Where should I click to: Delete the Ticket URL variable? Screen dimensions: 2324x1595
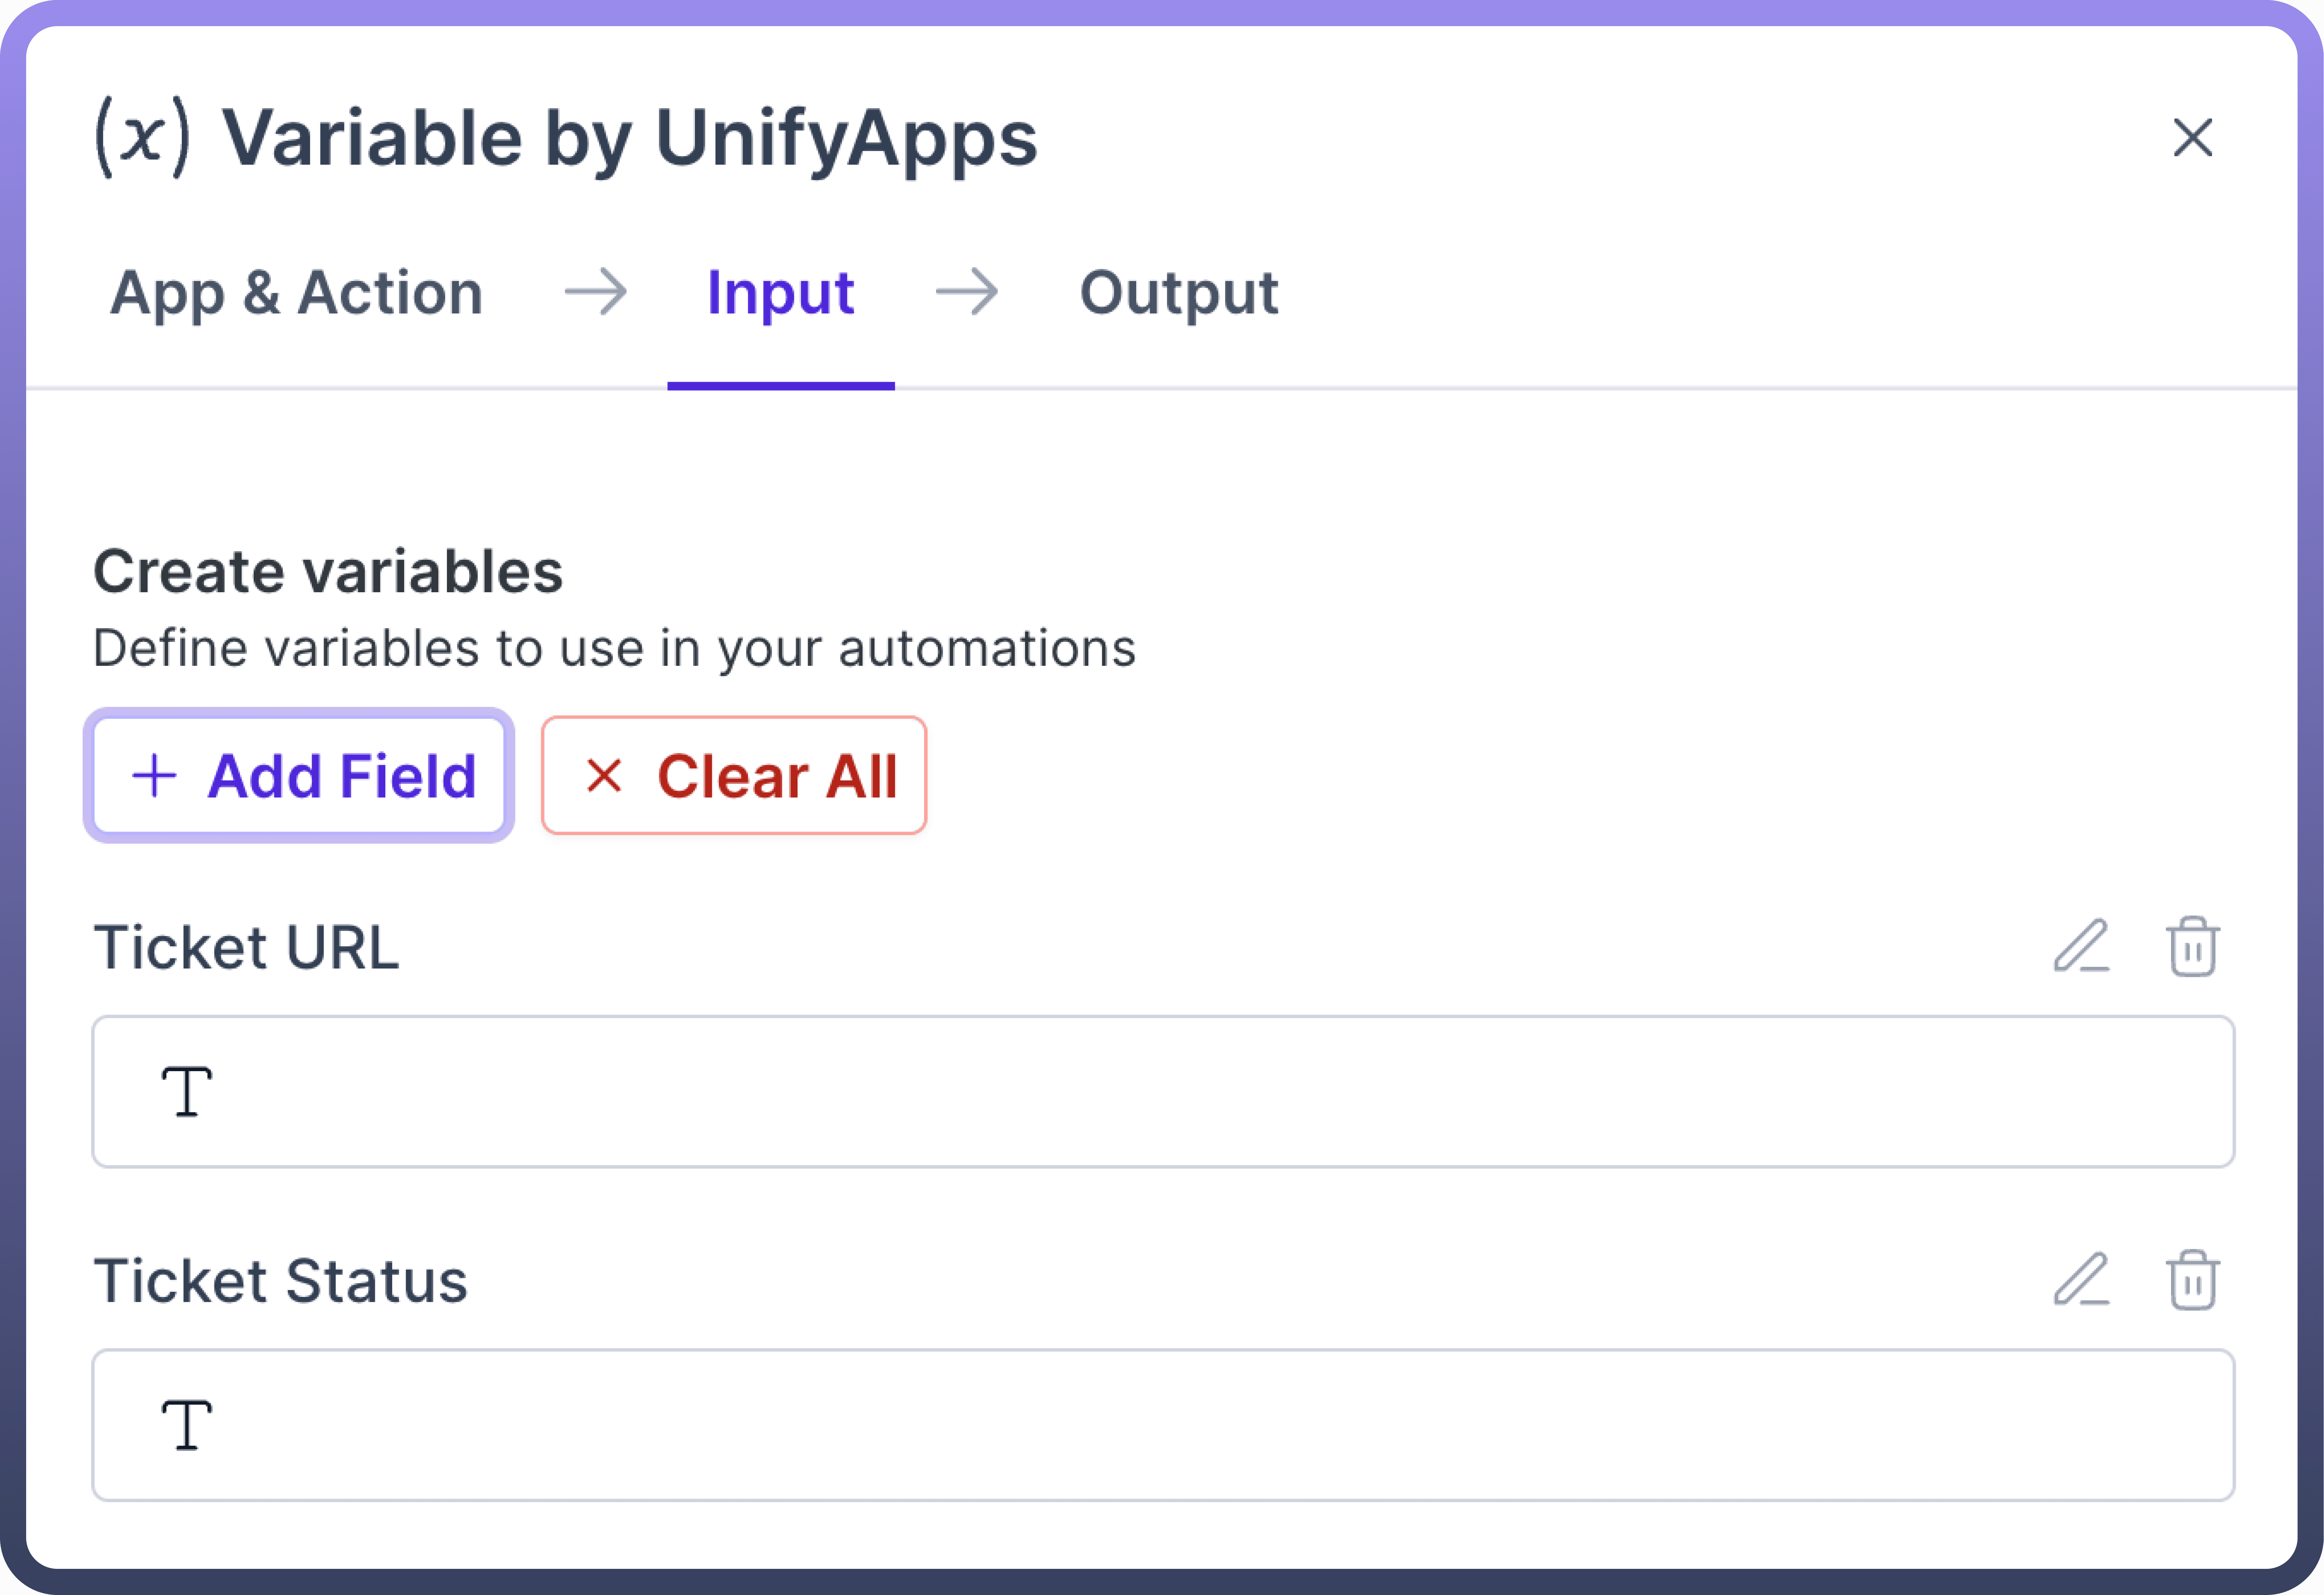(2192, 946)
